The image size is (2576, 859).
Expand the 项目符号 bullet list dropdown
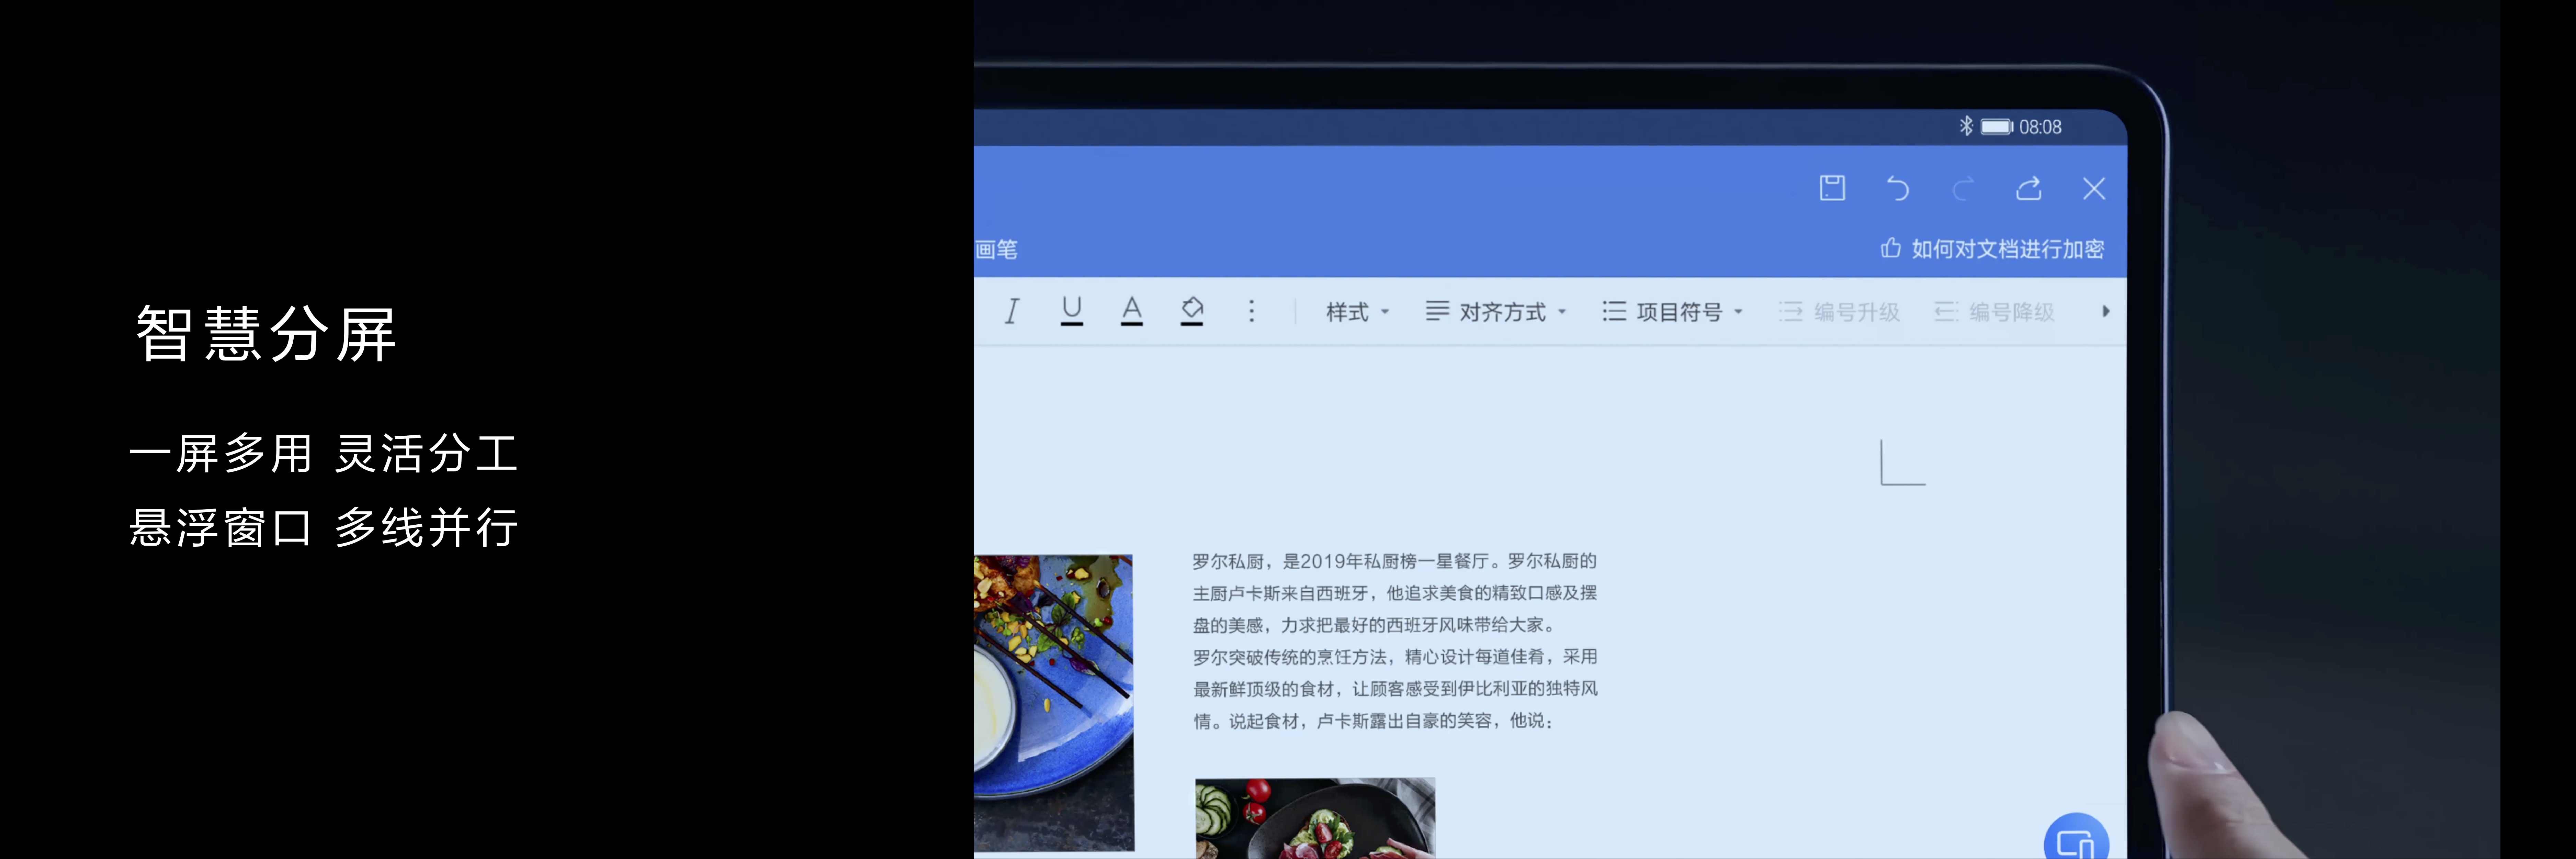point(1673,312)
